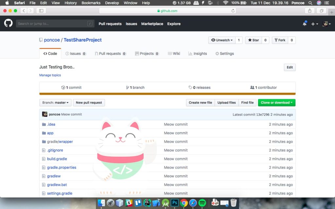Open the Branch: master dropdown
This screenshot has width=335, height=209.
tap(55, 103)
